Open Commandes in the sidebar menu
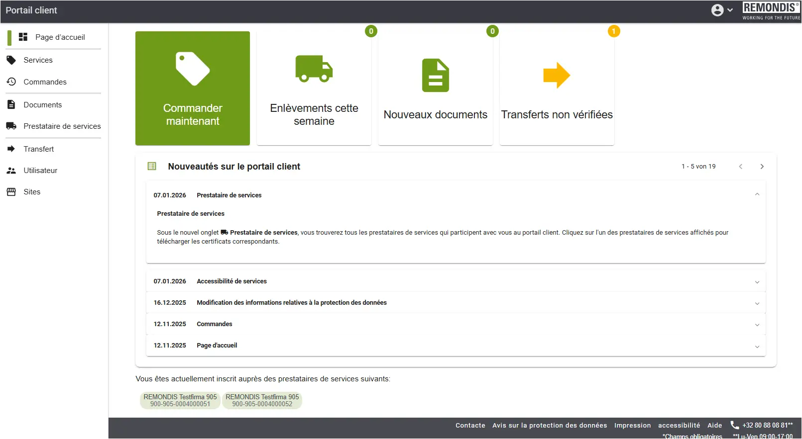The image size is (802, 439). pos(45,82)
